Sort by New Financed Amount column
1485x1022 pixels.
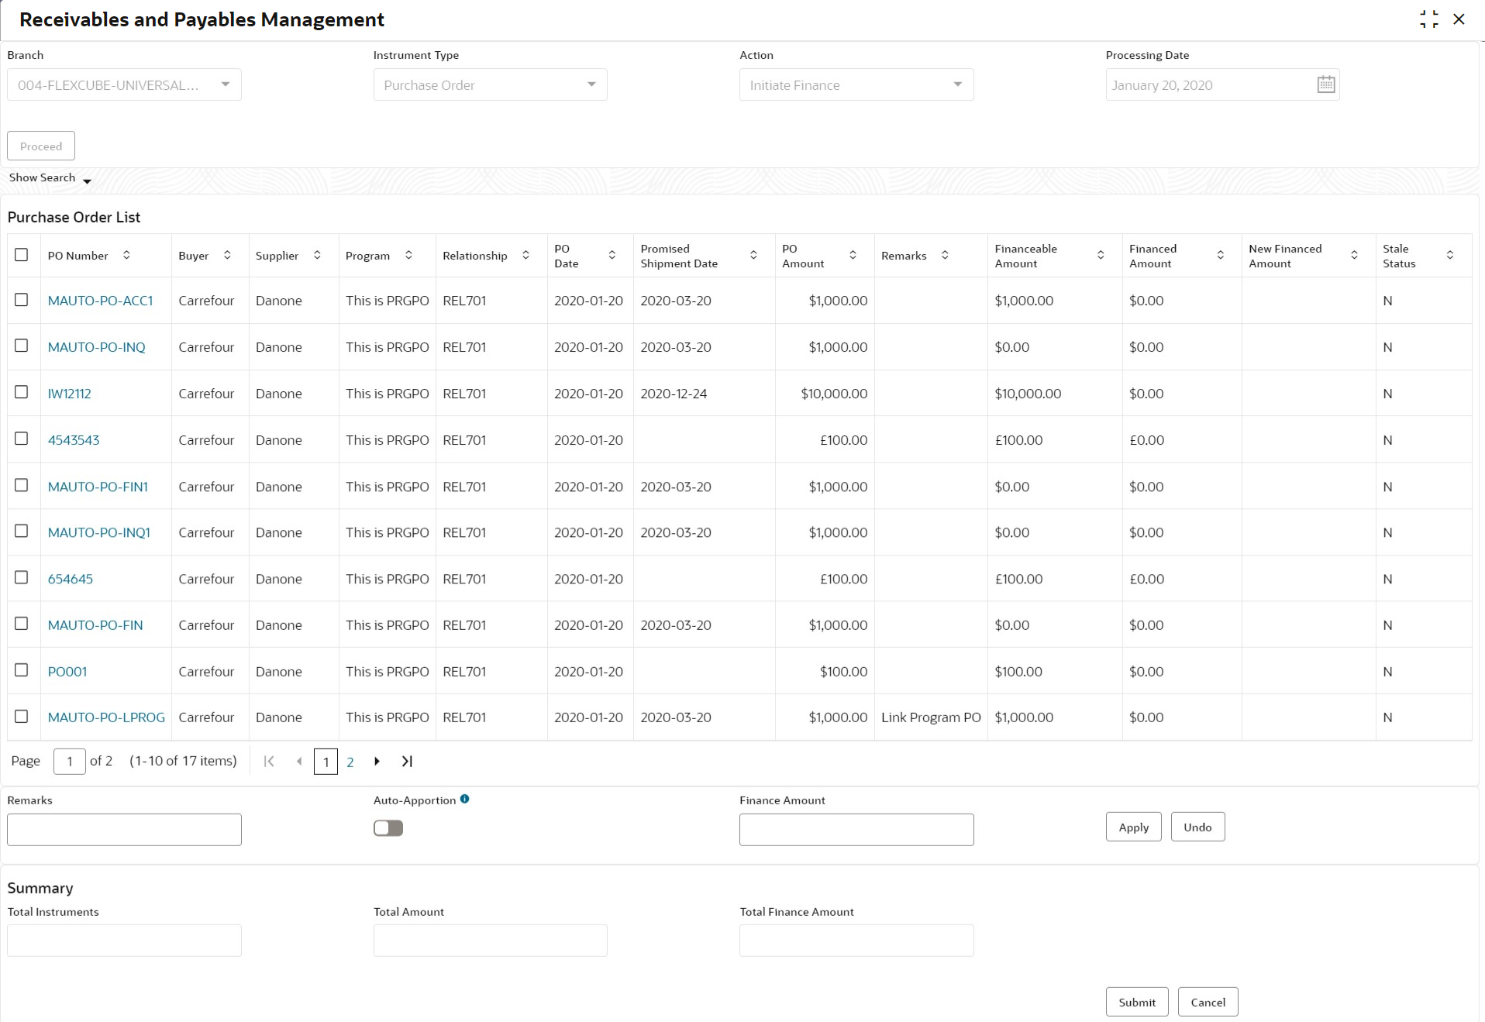[x=1354, y=255]
